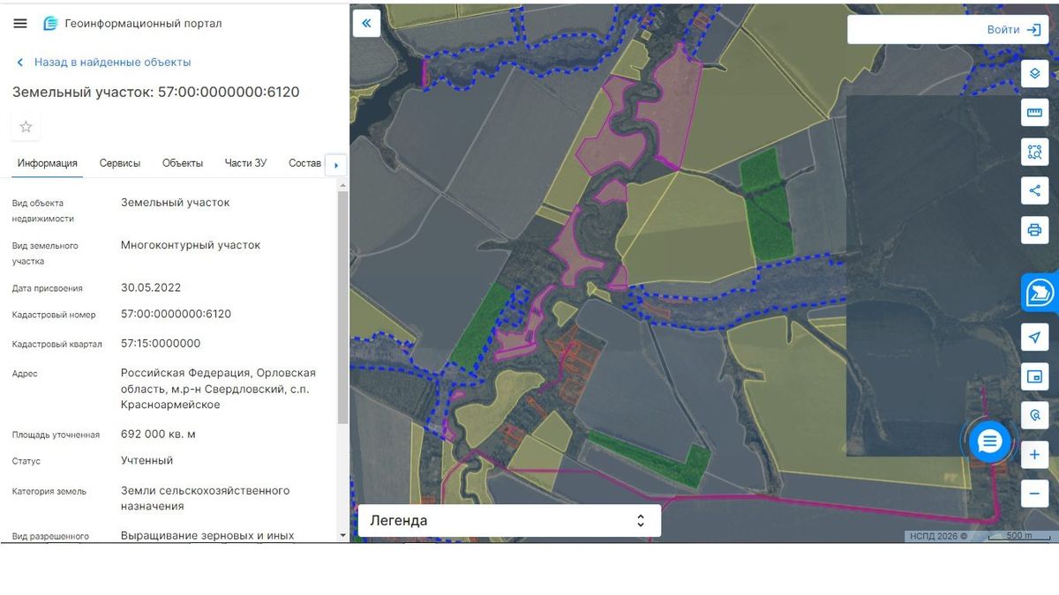Viewport: 1059px width, 595px height.
Task: Show more tabs with right arrow
Action: [x=336, y=165]
